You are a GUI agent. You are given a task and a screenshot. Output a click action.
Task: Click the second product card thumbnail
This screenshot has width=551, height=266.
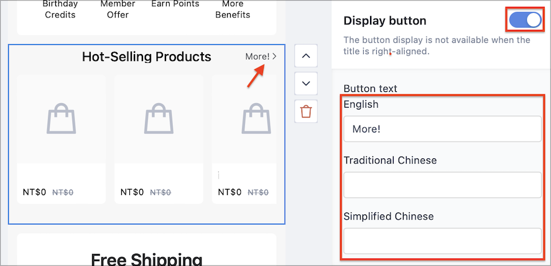(x=159, y=119)
